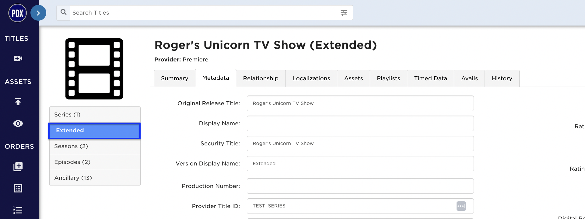Click the Provider: Premiere text

181,60
